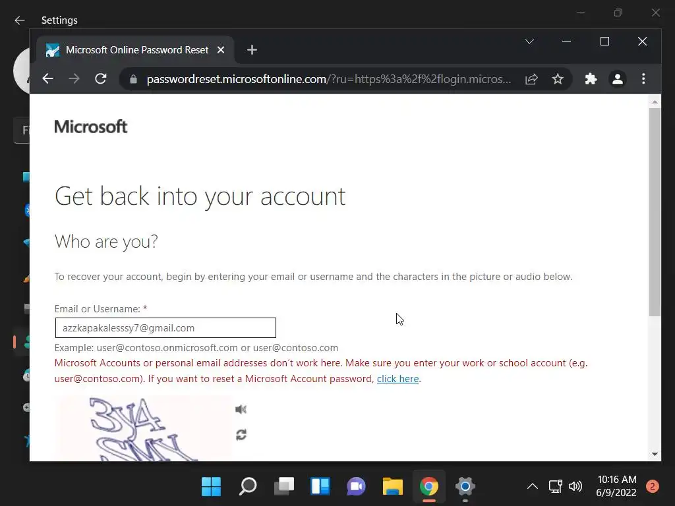View site info via the lock icon
The width and height of the screenshot is (675, 506).
(x=133, y=79)
